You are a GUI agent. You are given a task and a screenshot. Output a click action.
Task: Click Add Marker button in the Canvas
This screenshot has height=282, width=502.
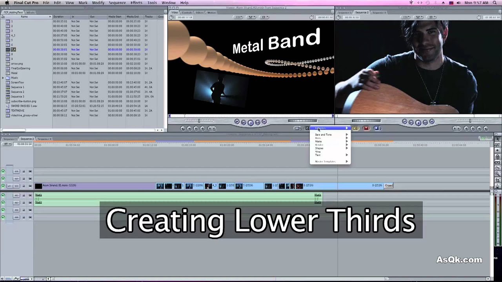coord(466,128)
